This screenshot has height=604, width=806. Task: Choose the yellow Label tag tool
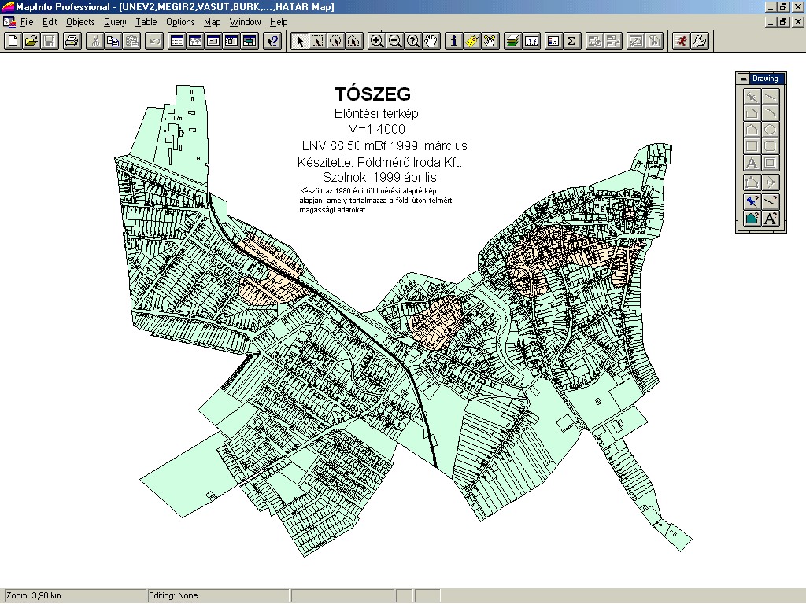471,41
